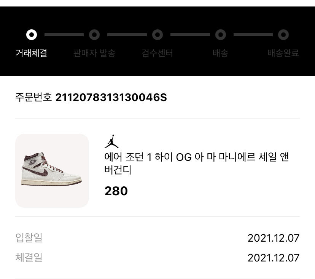Image resolution: width=315 pixels, height=279 pixels.
Task: Click the 체결일 date 2021.12.07
Action: pyautogui.click(x=274, y=258)
